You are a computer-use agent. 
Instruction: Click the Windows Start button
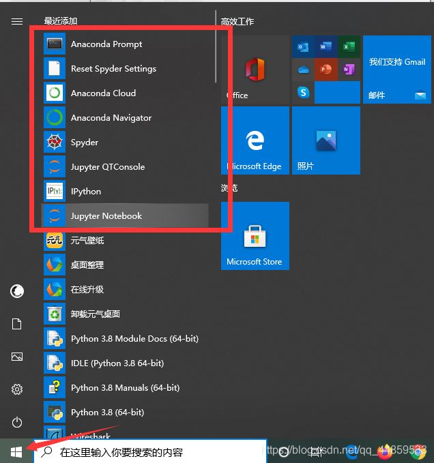(x=16, y=451)
